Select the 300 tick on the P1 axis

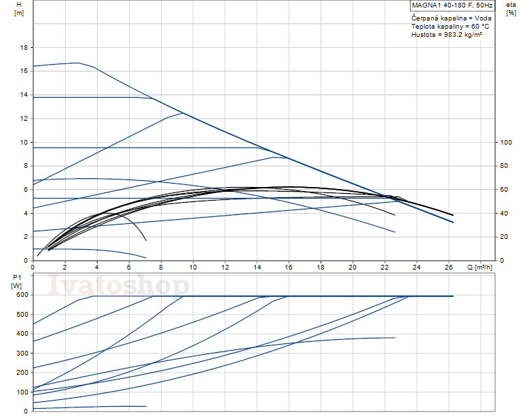(21, 353)
